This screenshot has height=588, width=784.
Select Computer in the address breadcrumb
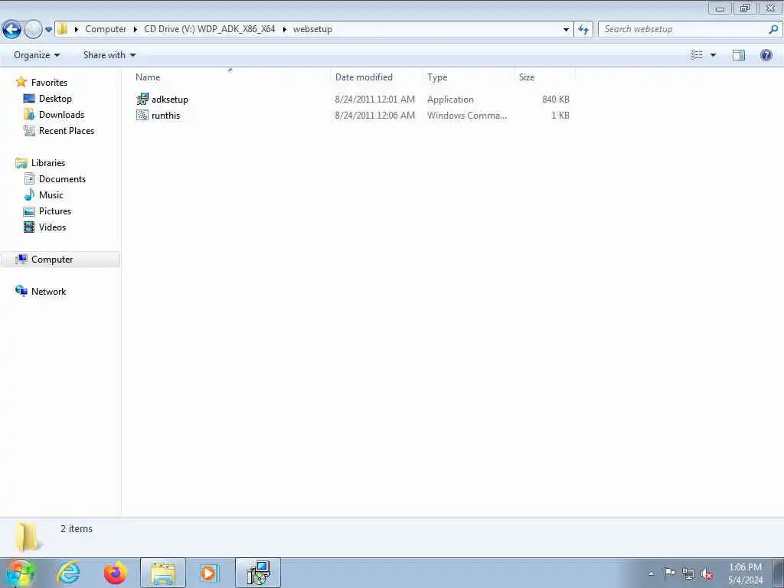(106, 29)
